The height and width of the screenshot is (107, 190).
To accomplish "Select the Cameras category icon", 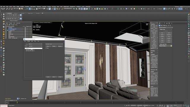I will coord(165,26).
